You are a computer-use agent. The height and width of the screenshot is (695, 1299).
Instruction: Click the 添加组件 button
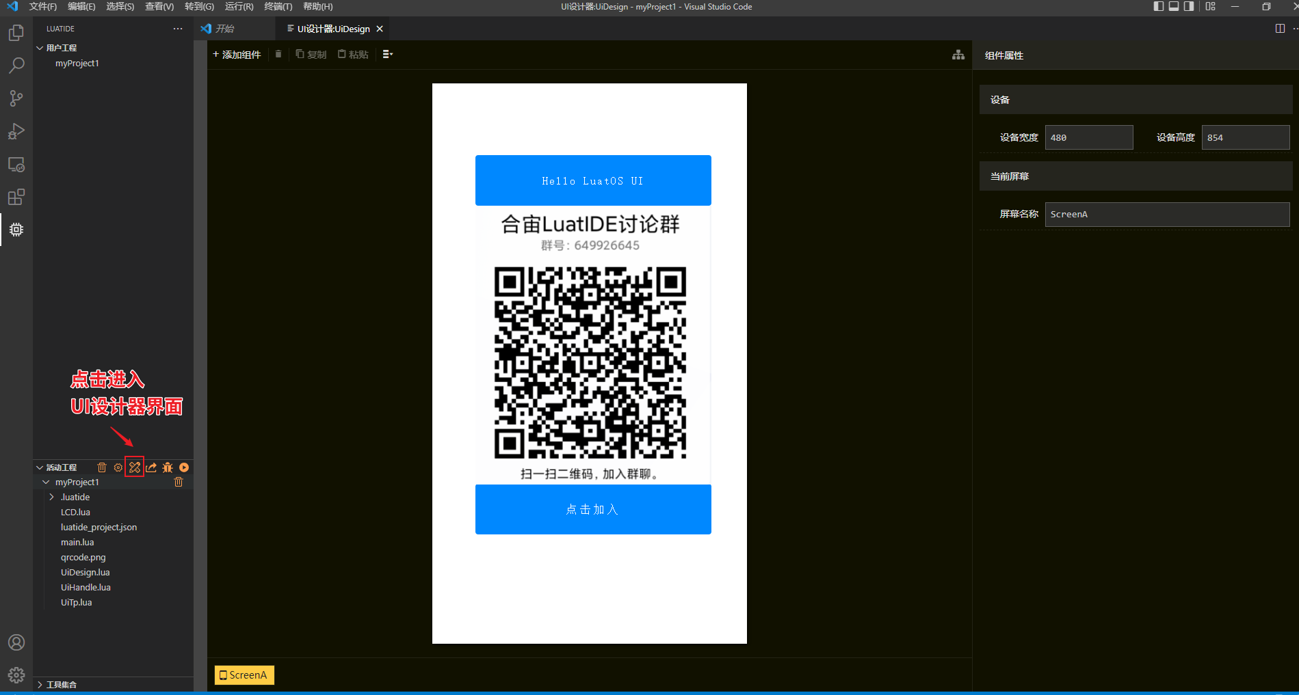(x=237, y=55)
